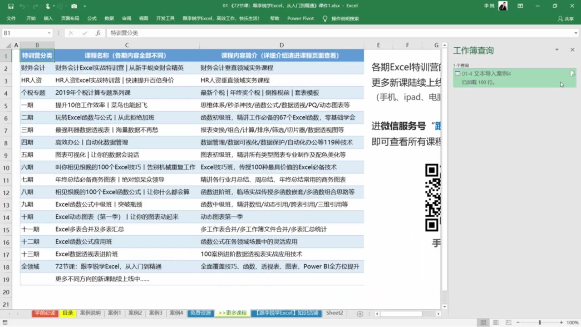Open the 视图 ribbon tab
Image resolution: width=581 pixels, height=327 pixels.
[143, 19]
